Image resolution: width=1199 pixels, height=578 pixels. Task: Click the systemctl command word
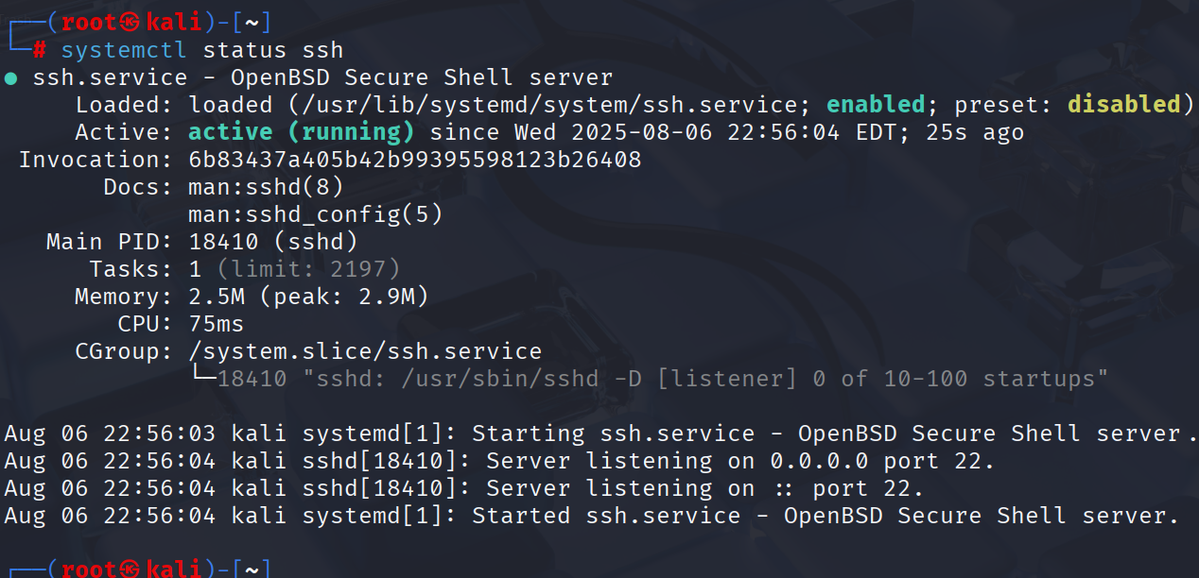point(125,50)
